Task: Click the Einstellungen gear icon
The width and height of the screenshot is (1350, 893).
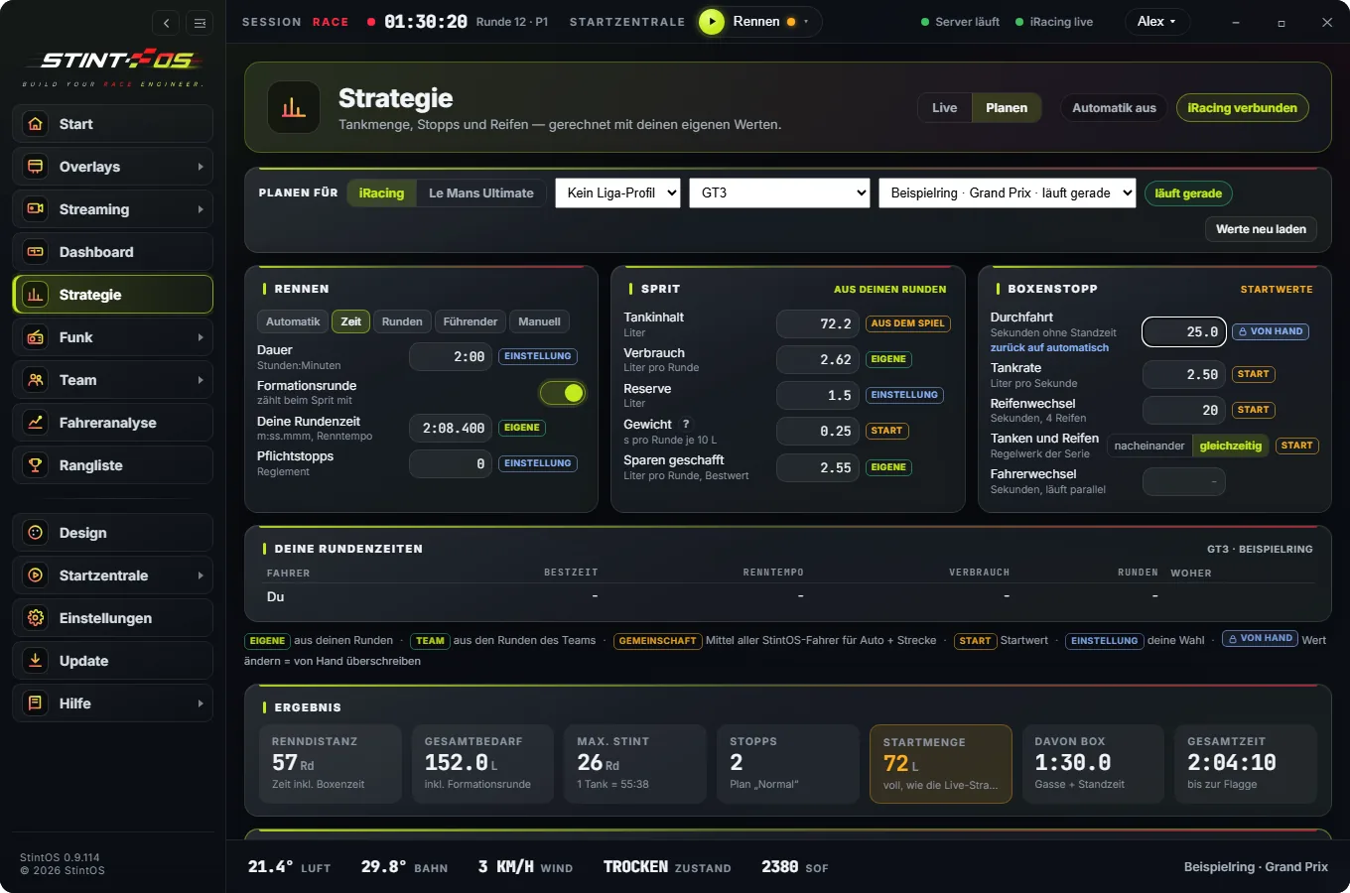Action: 36,618
